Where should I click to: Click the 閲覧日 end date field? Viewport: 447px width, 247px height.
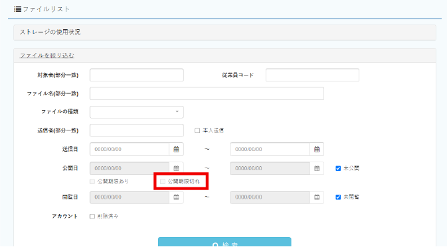(270, 197)
